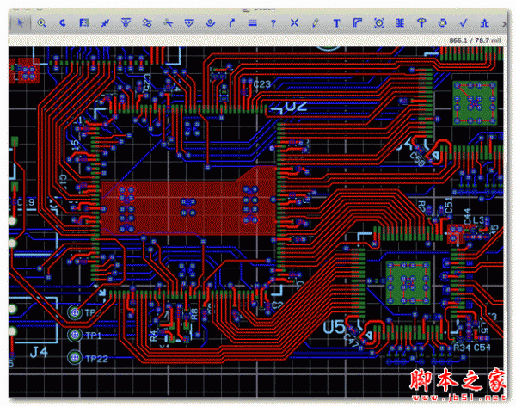The image size is (516, 407).
Task: Select the TP22 test point pad
Action: [75, 357]
